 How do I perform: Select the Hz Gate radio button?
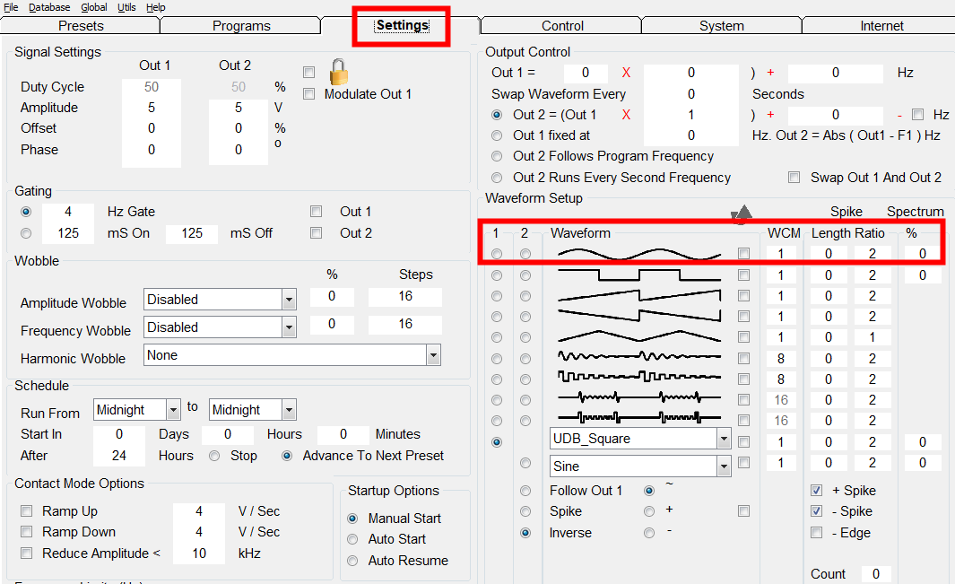point(26,212)
